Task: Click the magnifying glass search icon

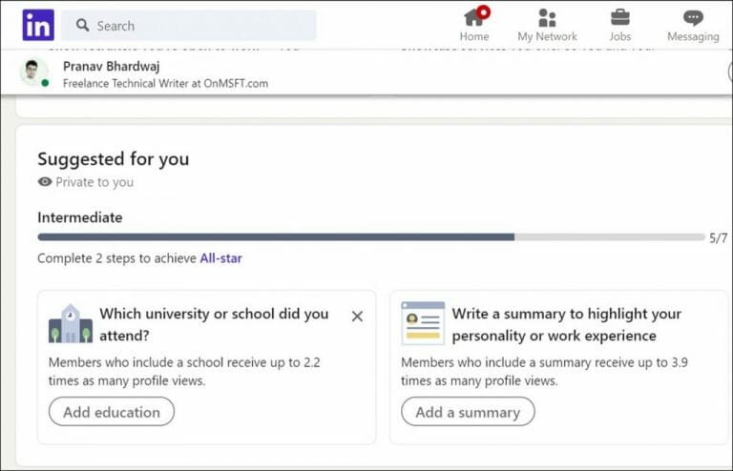Action: (x=83, y=26)
